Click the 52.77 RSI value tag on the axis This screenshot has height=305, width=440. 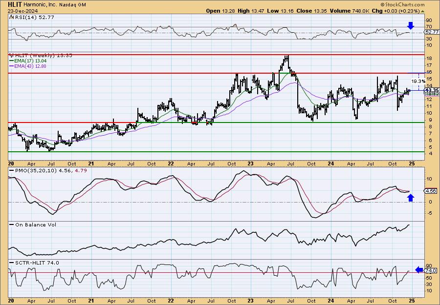pos(432,32)
